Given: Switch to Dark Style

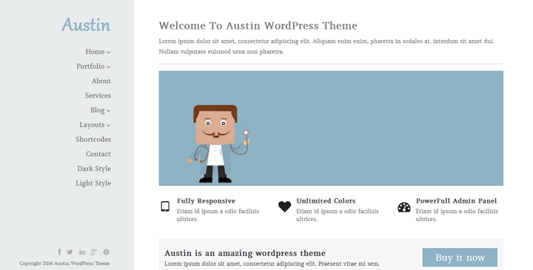Looking at the screenshot, I should (94, 169).
